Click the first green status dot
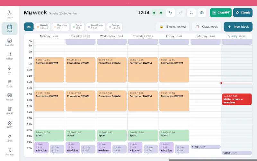This screenshot has width=257, height=161. click(154, 13)
